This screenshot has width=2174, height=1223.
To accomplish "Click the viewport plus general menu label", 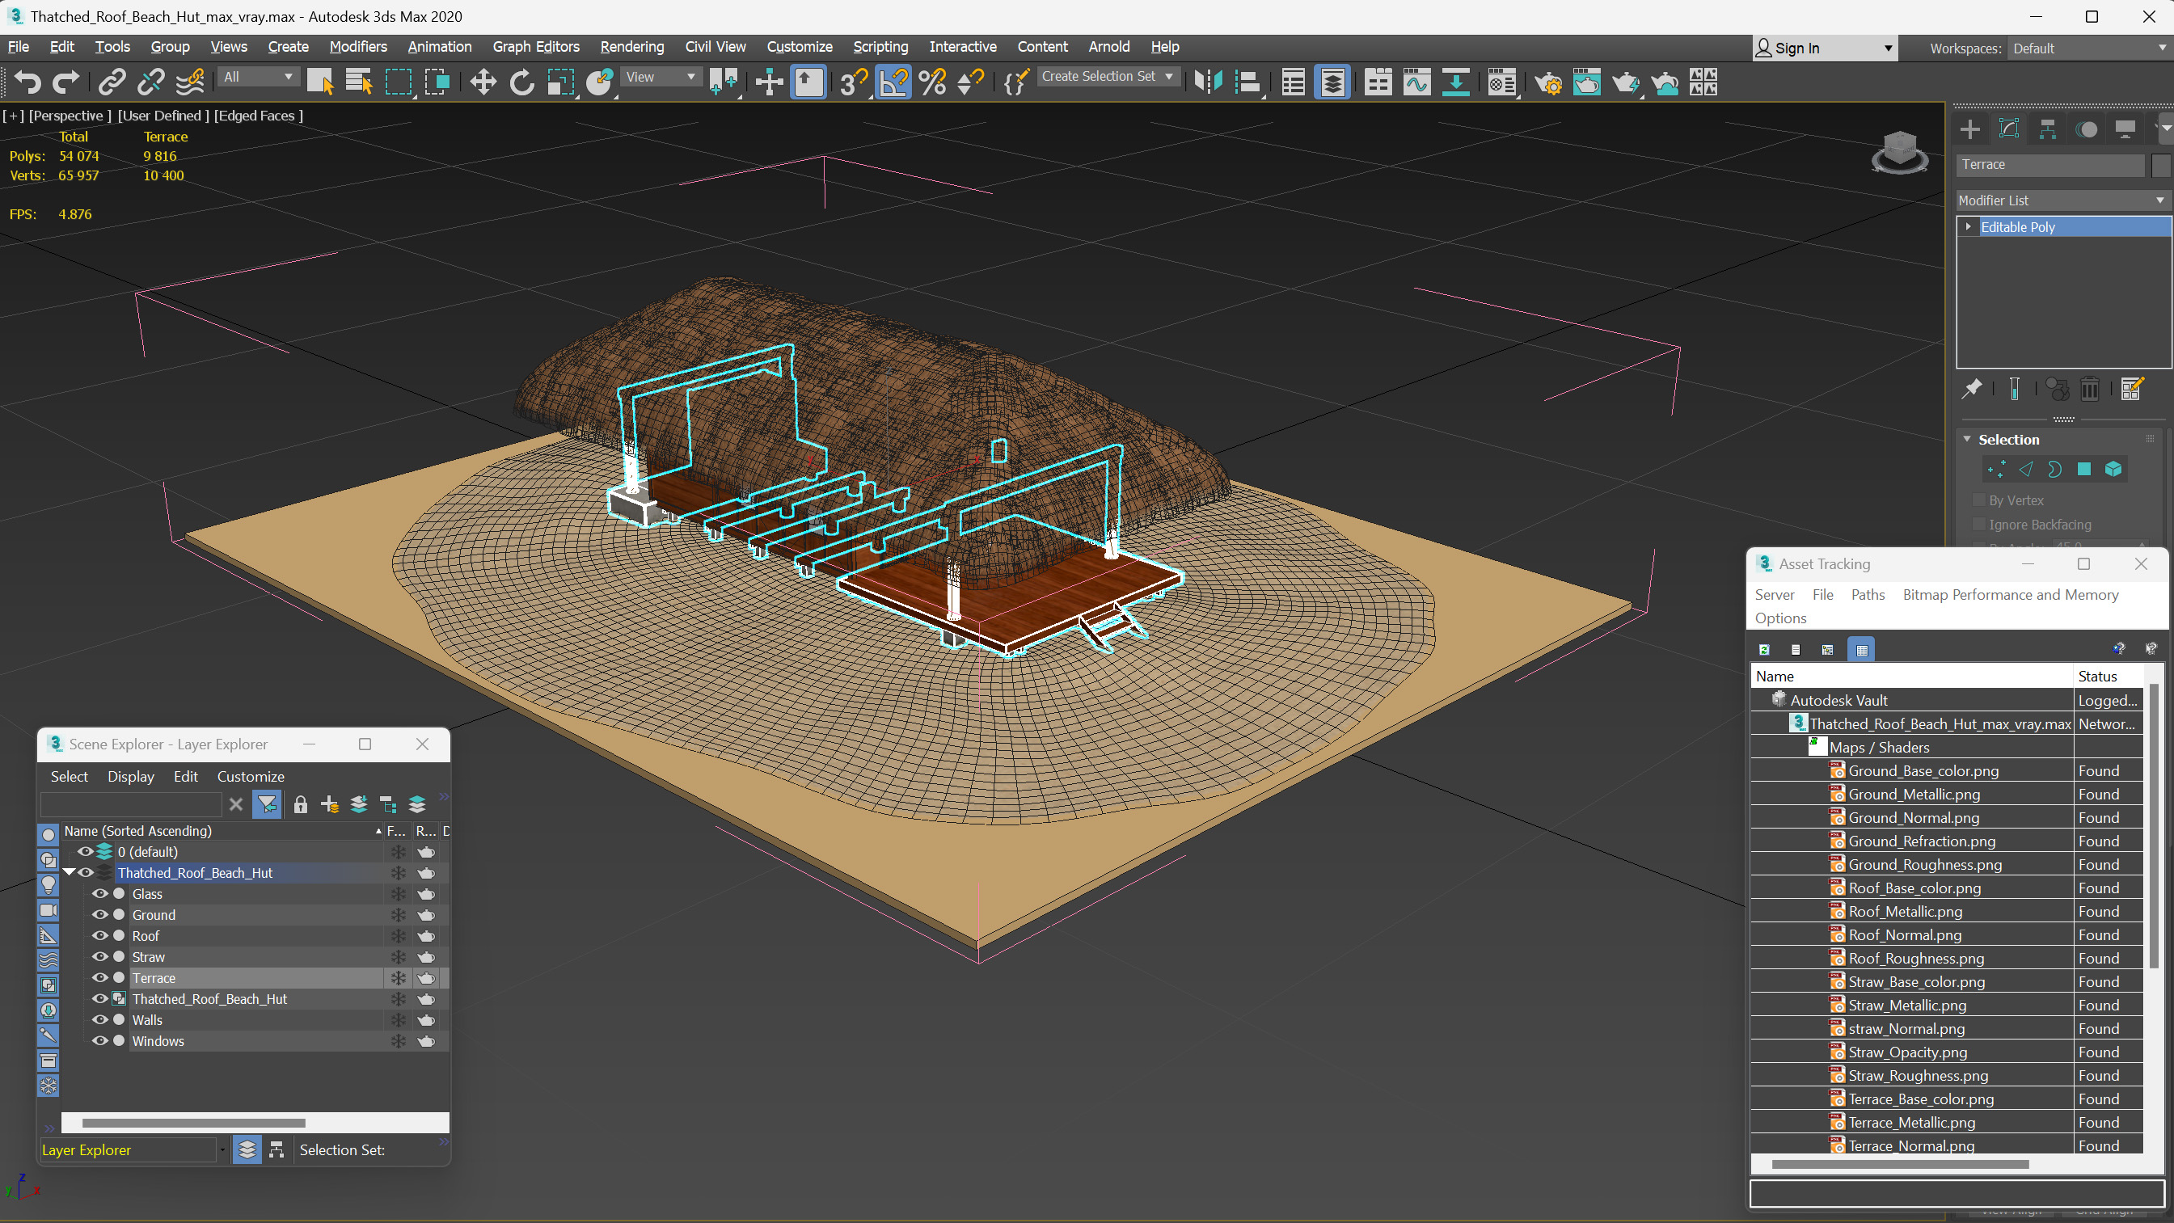I will pos(14,116).
